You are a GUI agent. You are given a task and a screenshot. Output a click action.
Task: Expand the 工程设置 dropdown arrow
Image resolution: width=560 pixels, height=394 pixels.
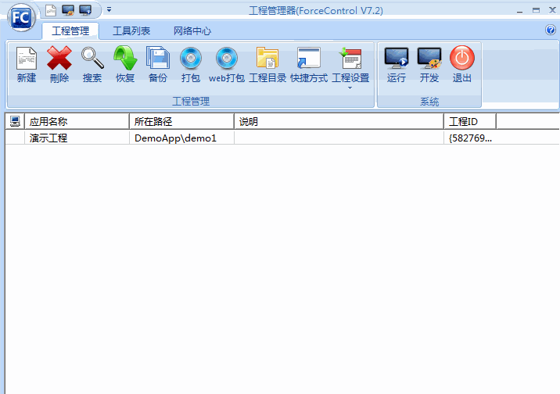pos(350,88)
